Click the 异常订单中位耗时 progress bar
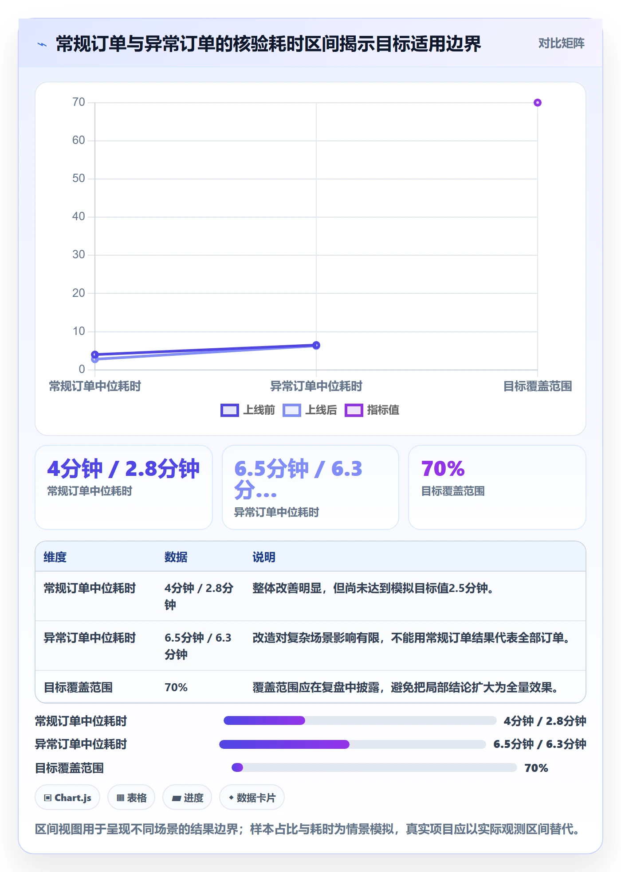Screen dimensions: 621x872 point(352,744)
